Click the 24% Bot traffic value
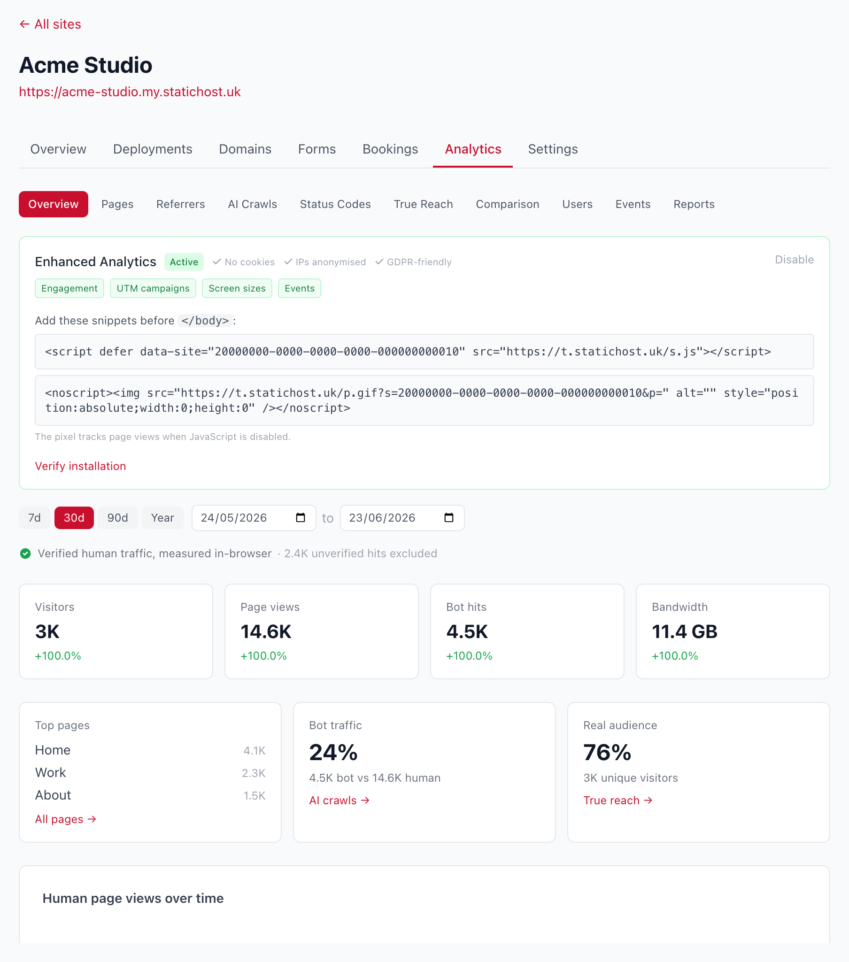This screenshot has height=962, width=849. click(x=333, y=752)
